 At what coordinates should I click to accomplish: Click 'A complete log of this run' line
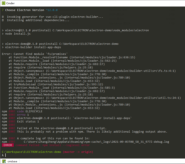click(46, 138)
